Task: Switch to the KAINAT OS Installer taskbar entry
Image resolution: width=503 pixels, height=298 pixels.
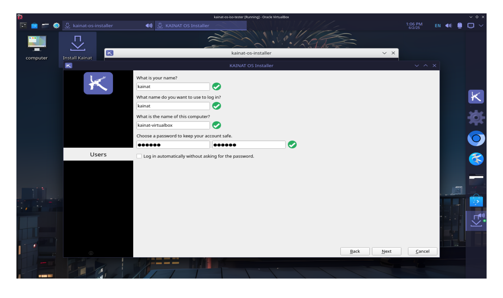Action: [x=201, y=26]
